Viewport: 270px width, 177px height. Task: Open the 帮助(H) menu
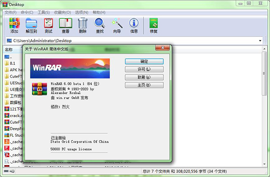coord(99,13)
